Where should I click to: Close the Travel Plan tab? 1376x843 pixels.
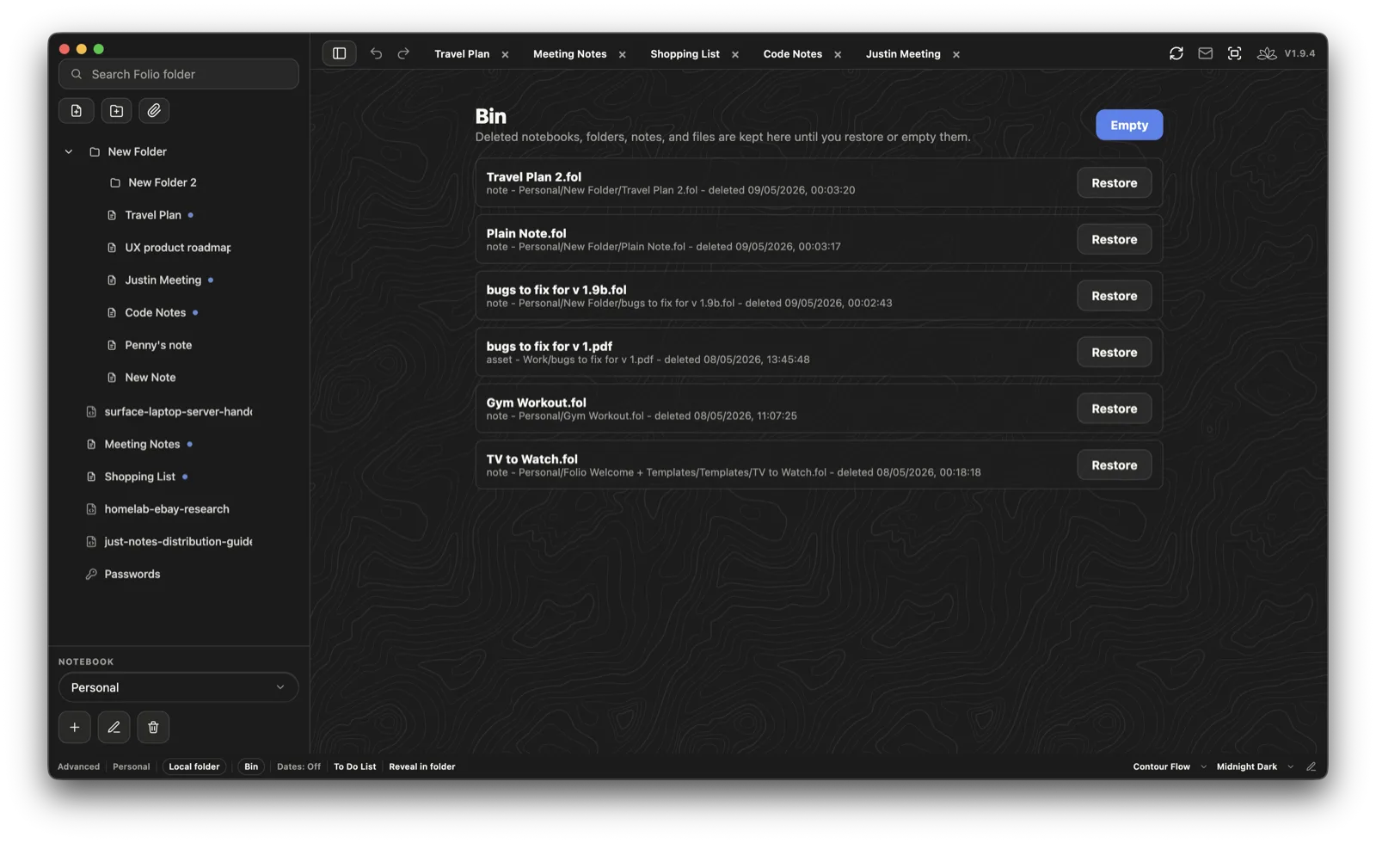[505, 54]
